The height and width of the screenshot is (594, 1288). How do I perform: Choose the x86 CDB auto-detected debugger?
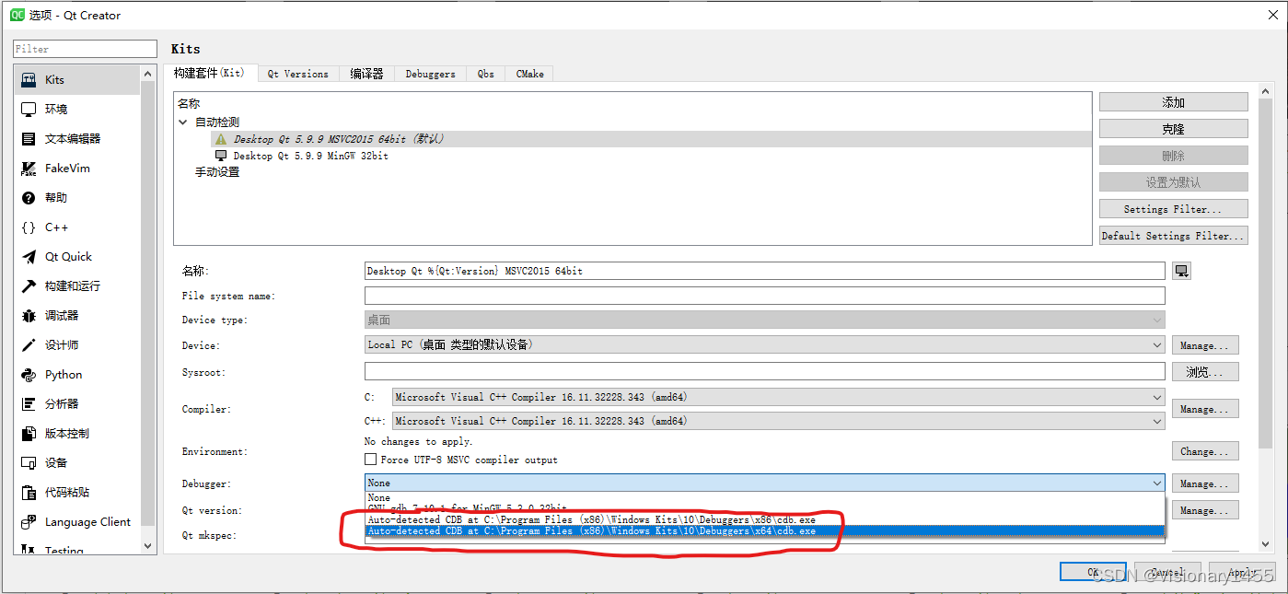pyautogui.click(x=598, y=519)
